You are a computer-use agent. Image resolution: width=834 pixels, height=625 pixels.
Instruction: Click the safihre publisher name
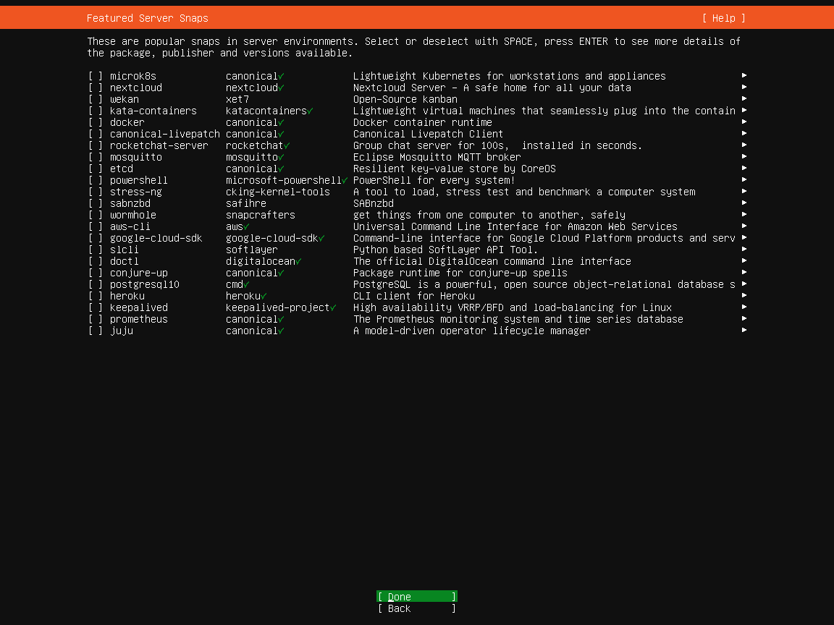click(245, 203)
